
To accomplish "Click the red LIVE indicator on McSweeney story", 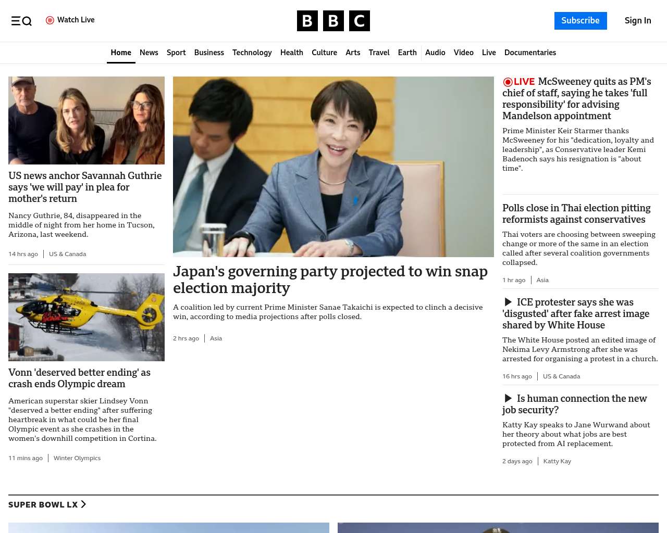I will click(519, 82).
